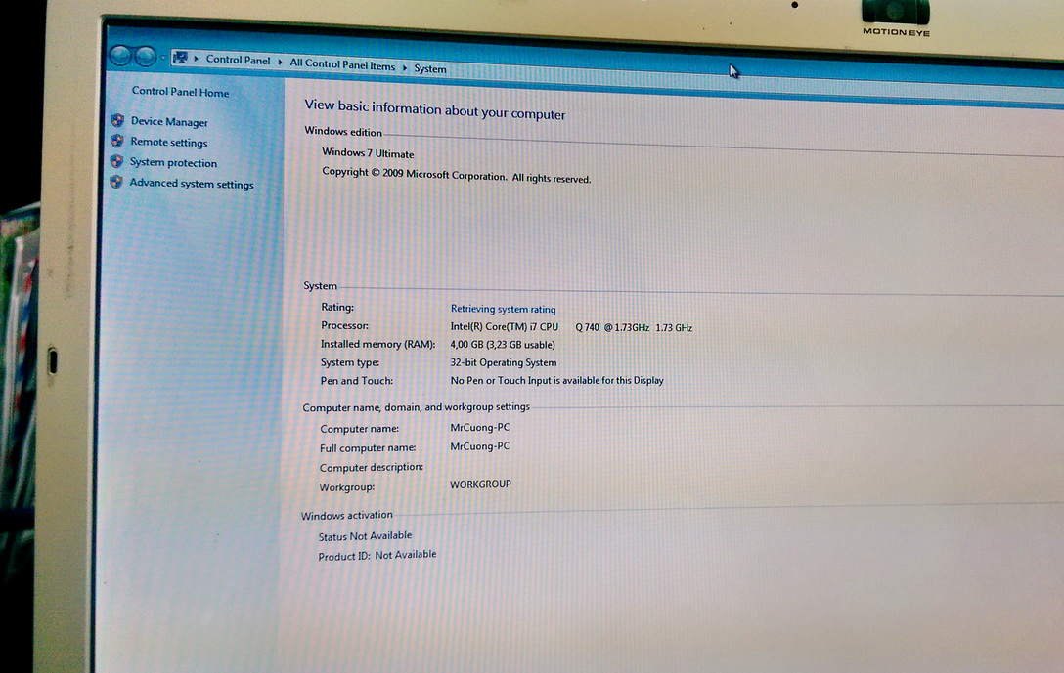This screenshot has height=673, width=1064.
Task: Click the shield icon beside System protection
Action: [116, 160]
